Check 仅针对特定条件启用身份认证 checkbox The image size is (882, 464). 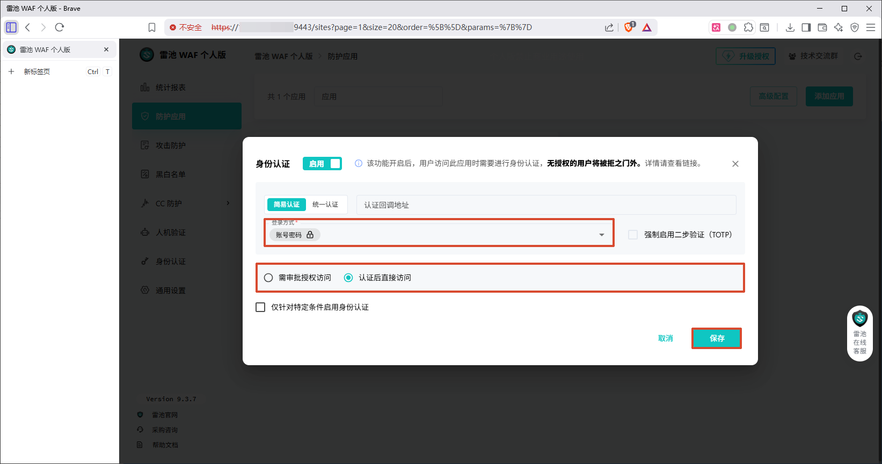[x=260, y=307]
